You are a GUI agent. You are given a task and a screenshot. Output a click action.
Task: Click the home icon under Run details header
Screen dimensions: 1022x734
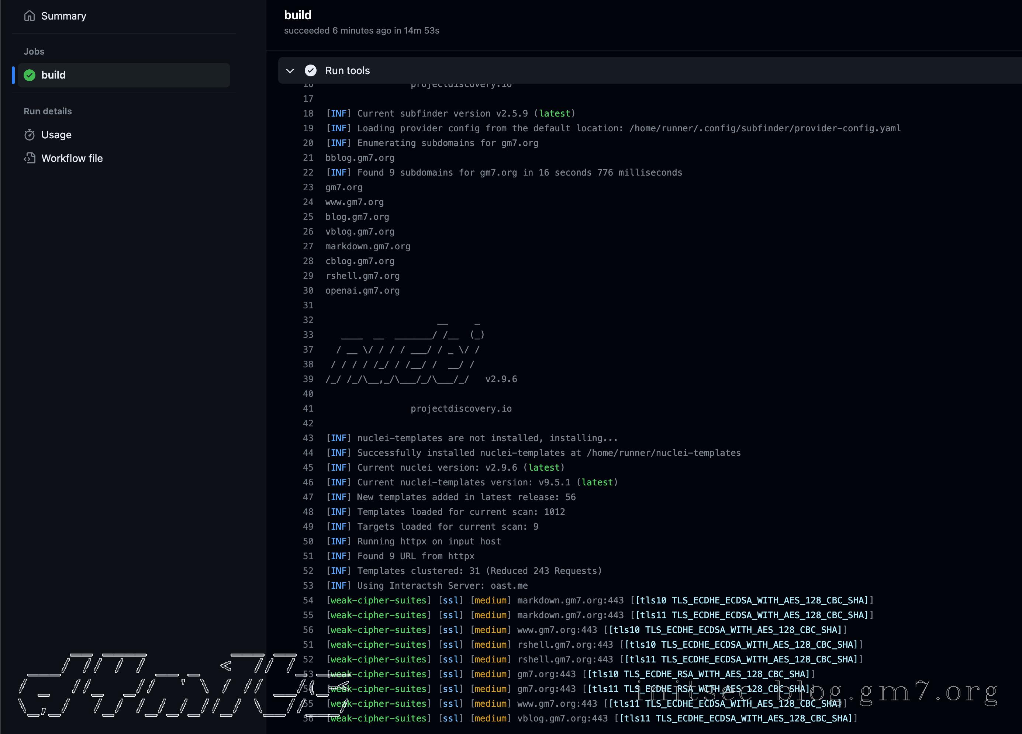(x=29, y=16)
